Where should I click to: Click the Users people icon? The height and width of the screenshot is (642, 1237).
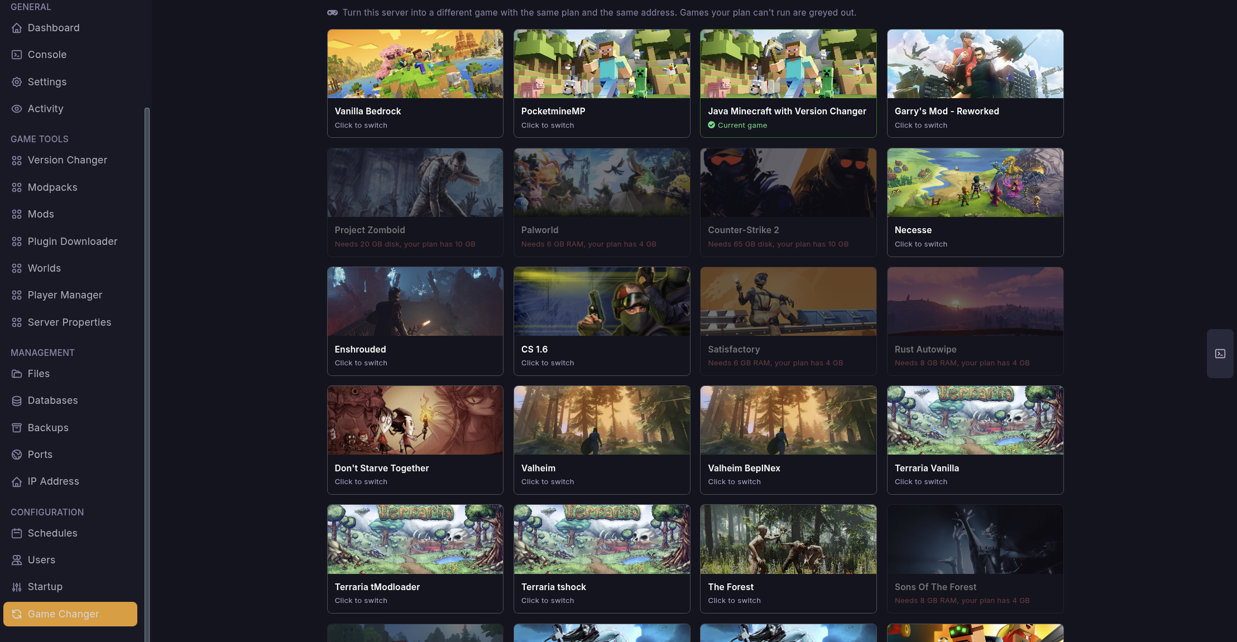[x=17, y=560]
